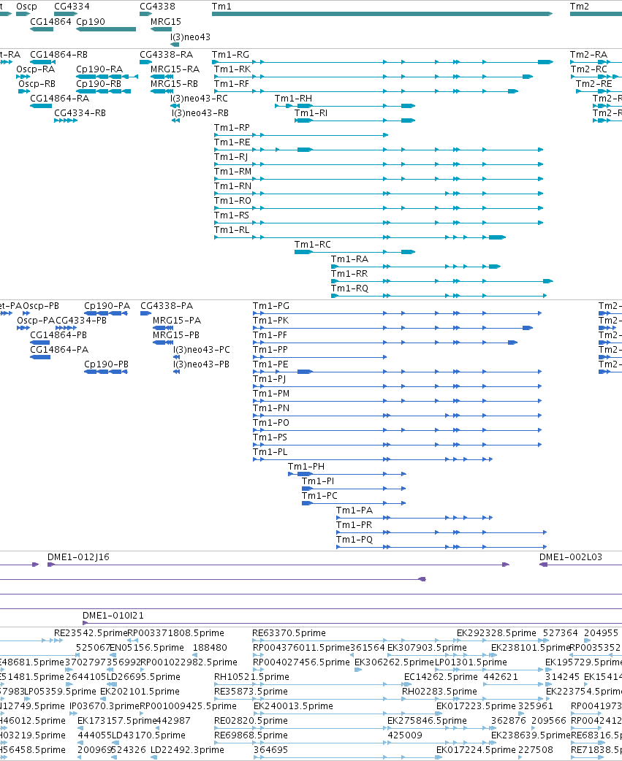
Task: Click the Tm1-RI transcript label
Action: point(311,113)
